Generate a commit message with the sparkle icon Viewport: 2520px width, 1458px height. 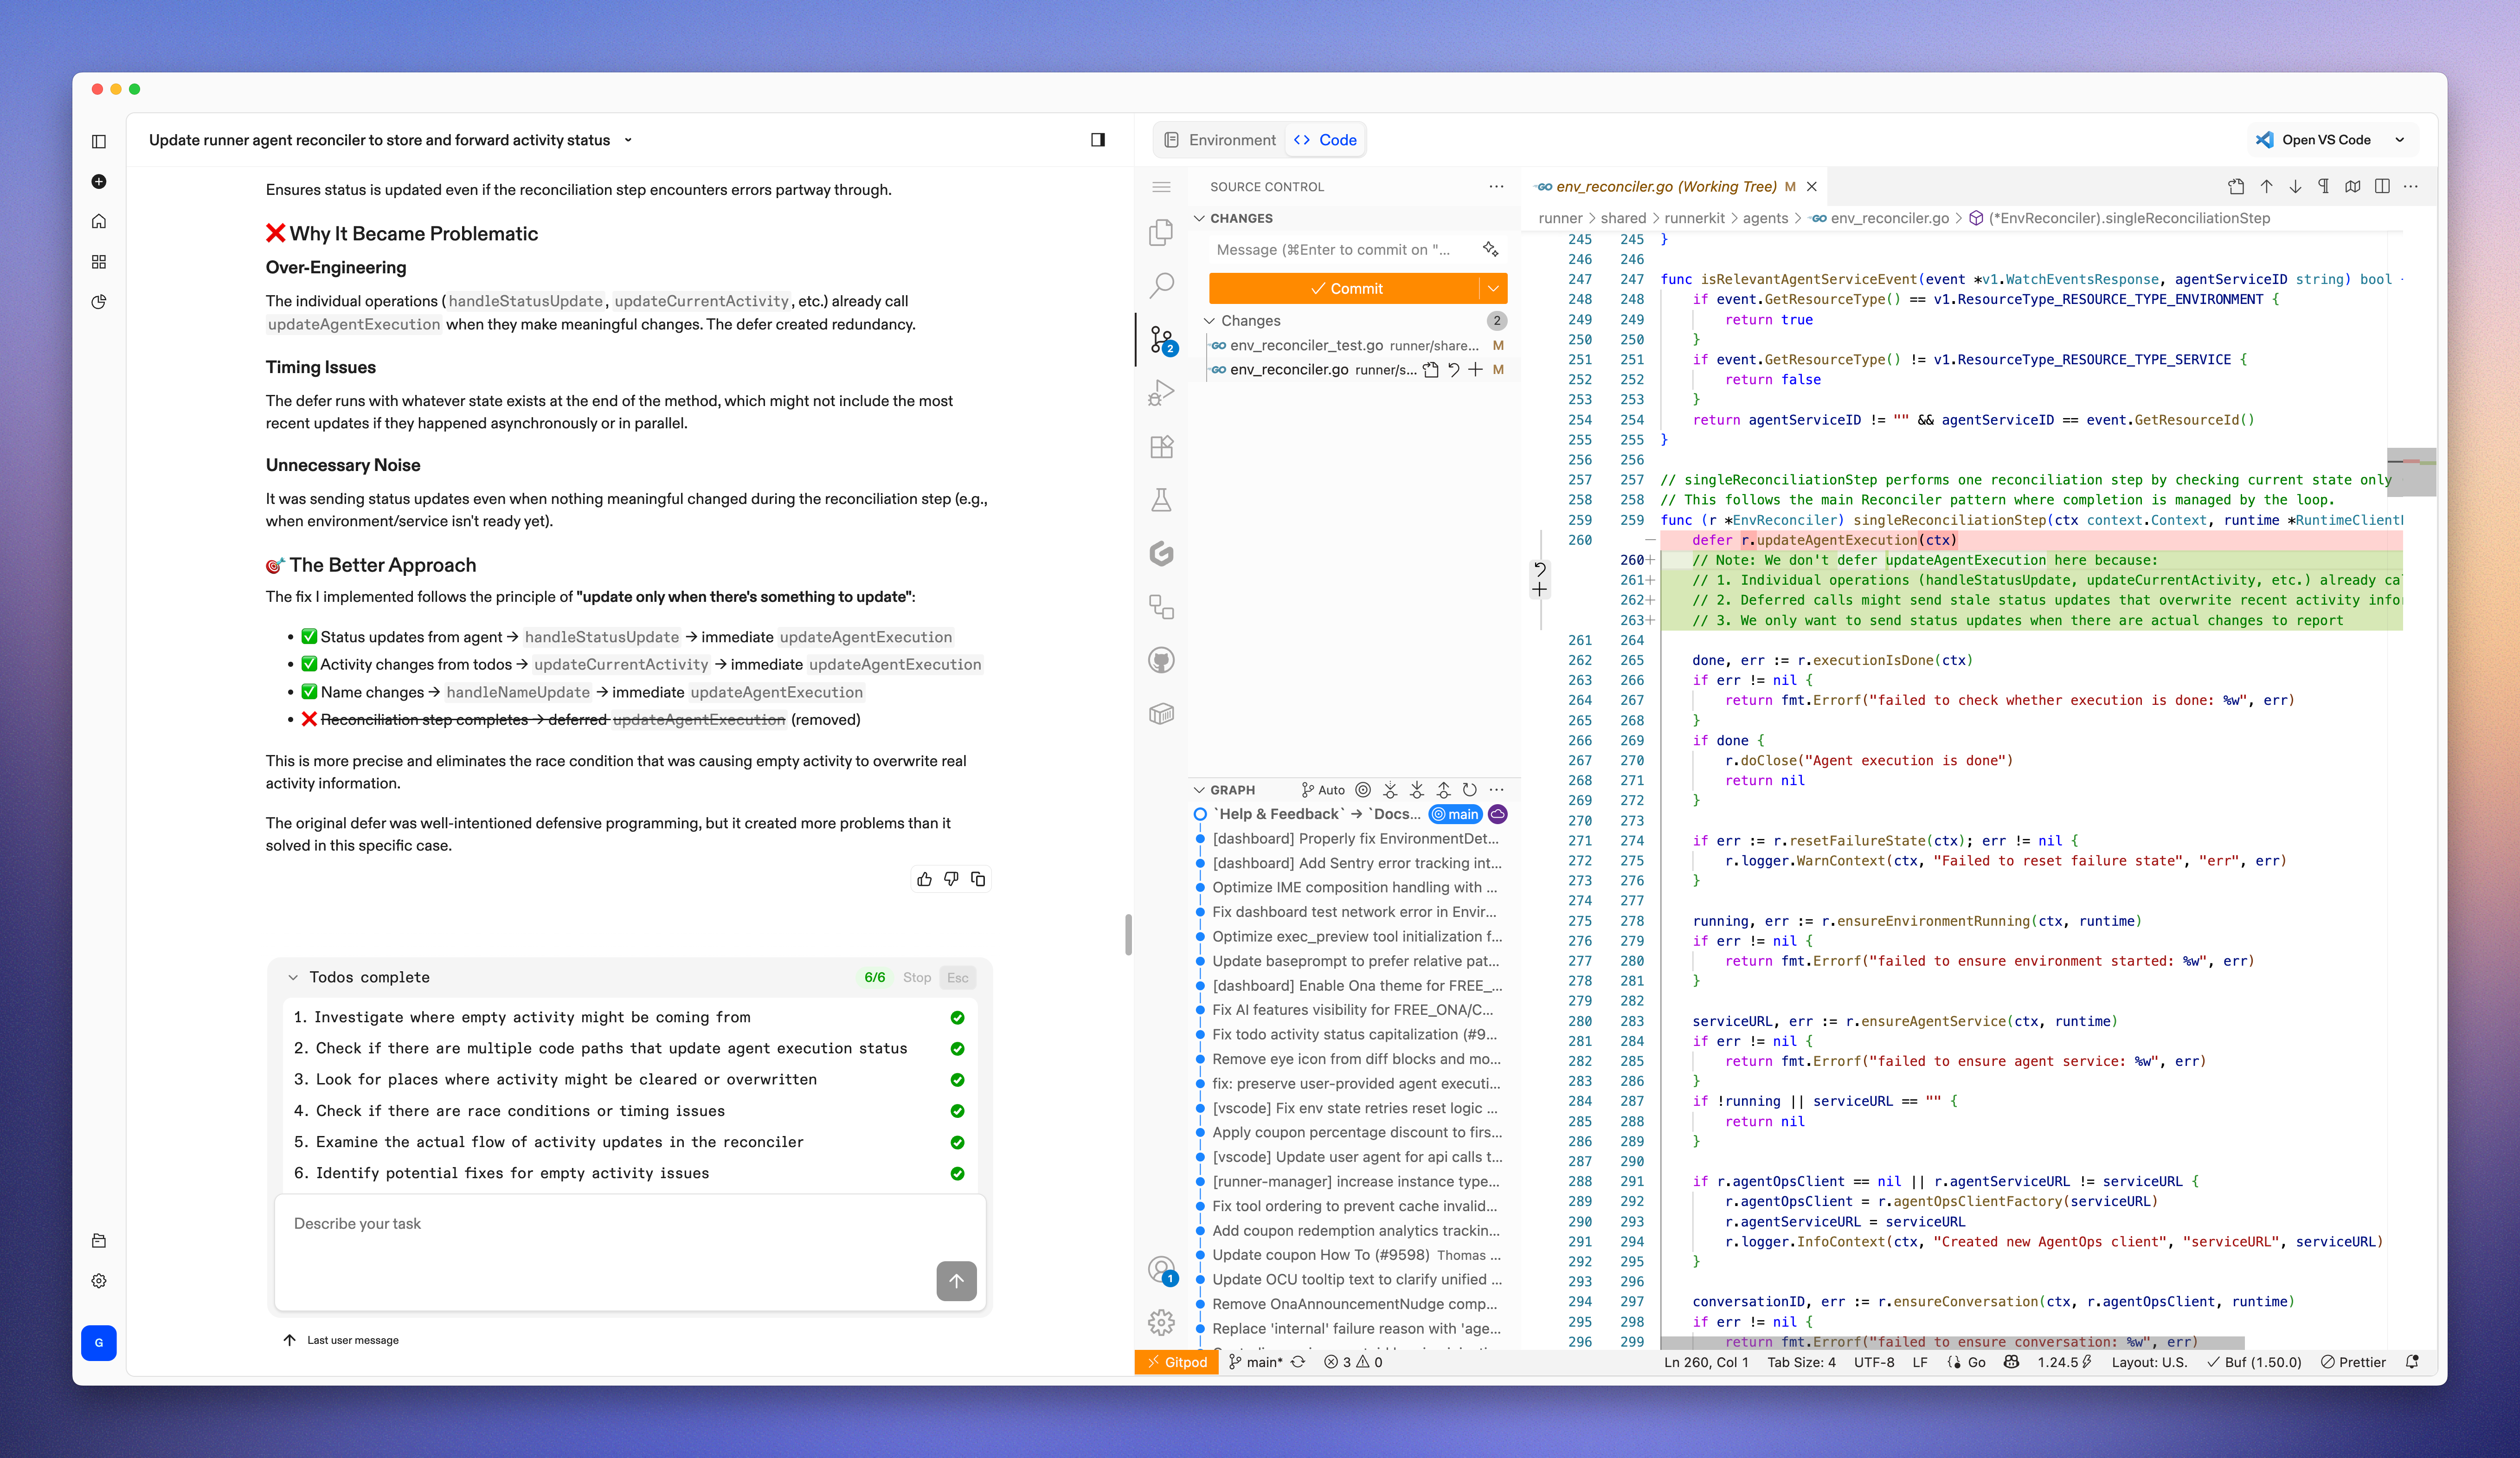[x=1490, y=249]
